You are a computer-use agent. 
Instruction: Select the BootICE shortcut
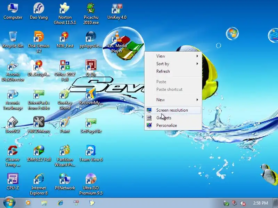pos(13,125)
